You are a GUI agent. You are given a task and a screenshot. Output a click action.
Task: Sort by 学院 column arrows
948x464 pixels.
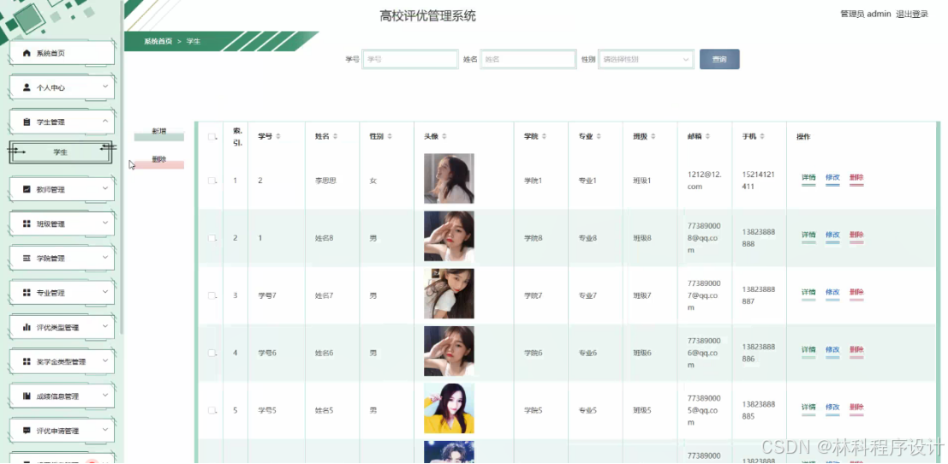tap(544, 136)
